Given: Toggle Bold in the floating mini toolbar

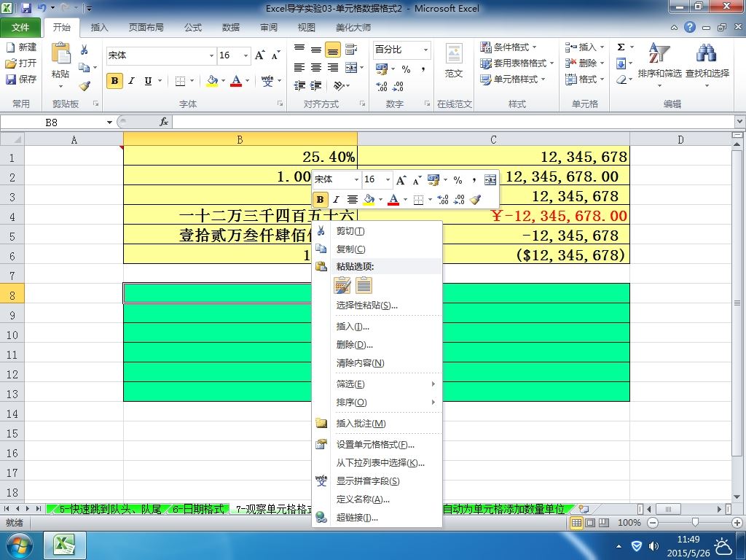Looking at the screenshot, I should [321, 200].
